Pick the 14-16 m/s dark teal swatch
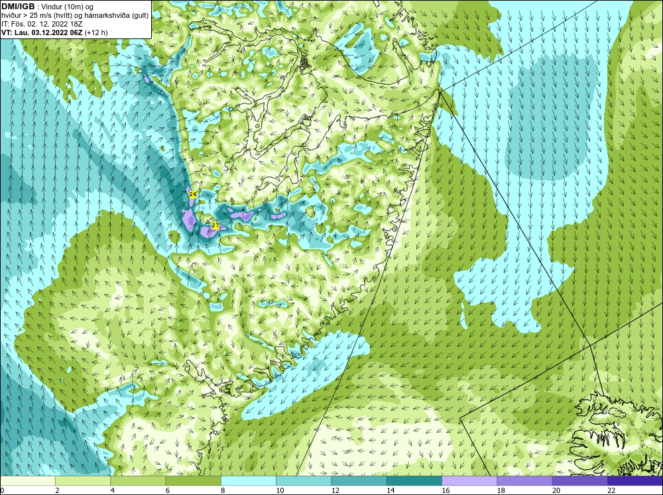Screen dimensions: 663x495 [414, 480]
